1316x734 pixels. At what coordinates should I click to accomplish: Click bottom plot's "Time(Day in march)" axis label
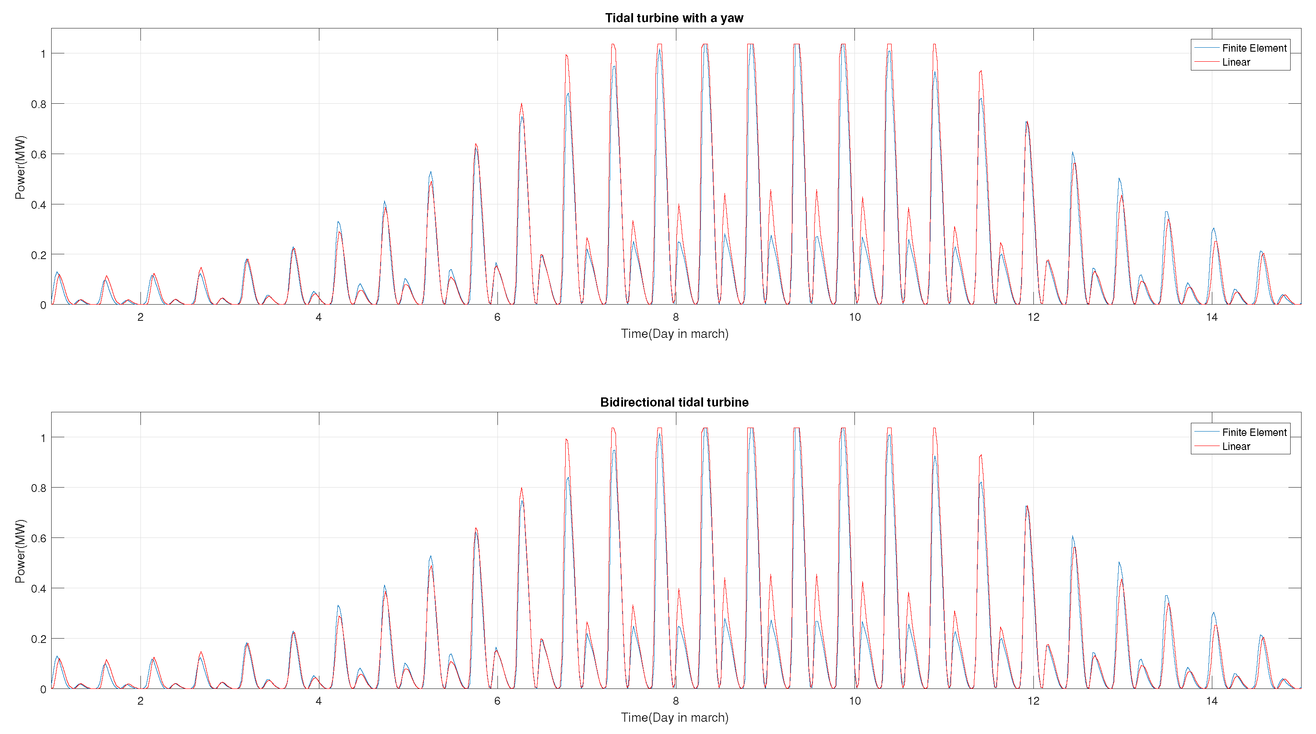674,718
